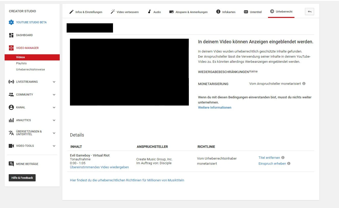Click the pencil icon for Infos & Einstellungen
Screen dimensions: 339x208
pos(71,12)
